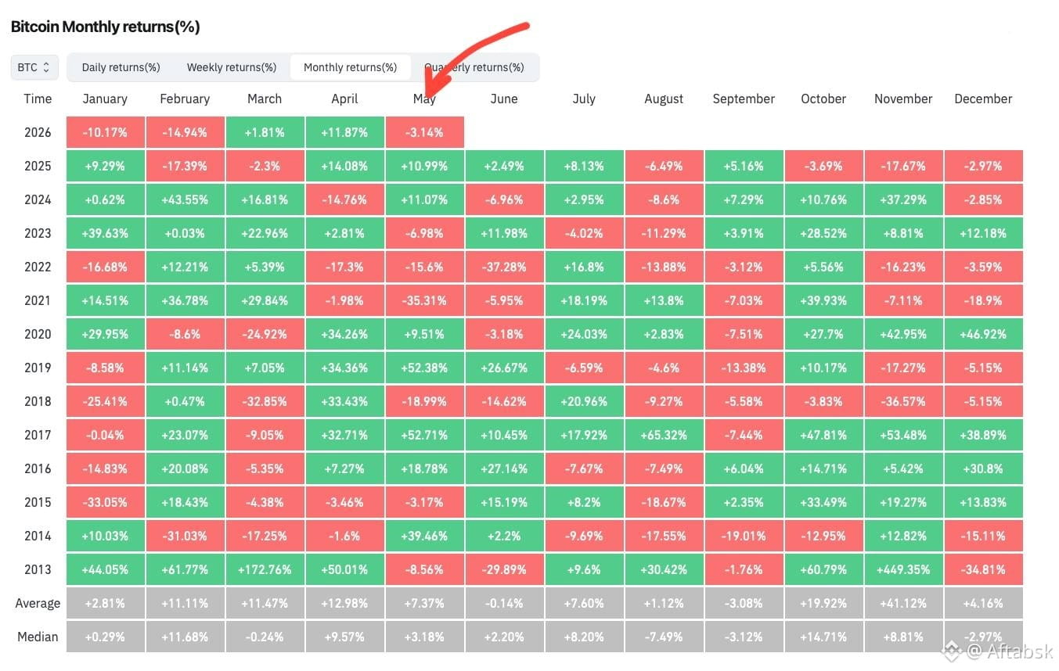Select the 2026 year row label
1059x671 pixels.
coord(38,132)
